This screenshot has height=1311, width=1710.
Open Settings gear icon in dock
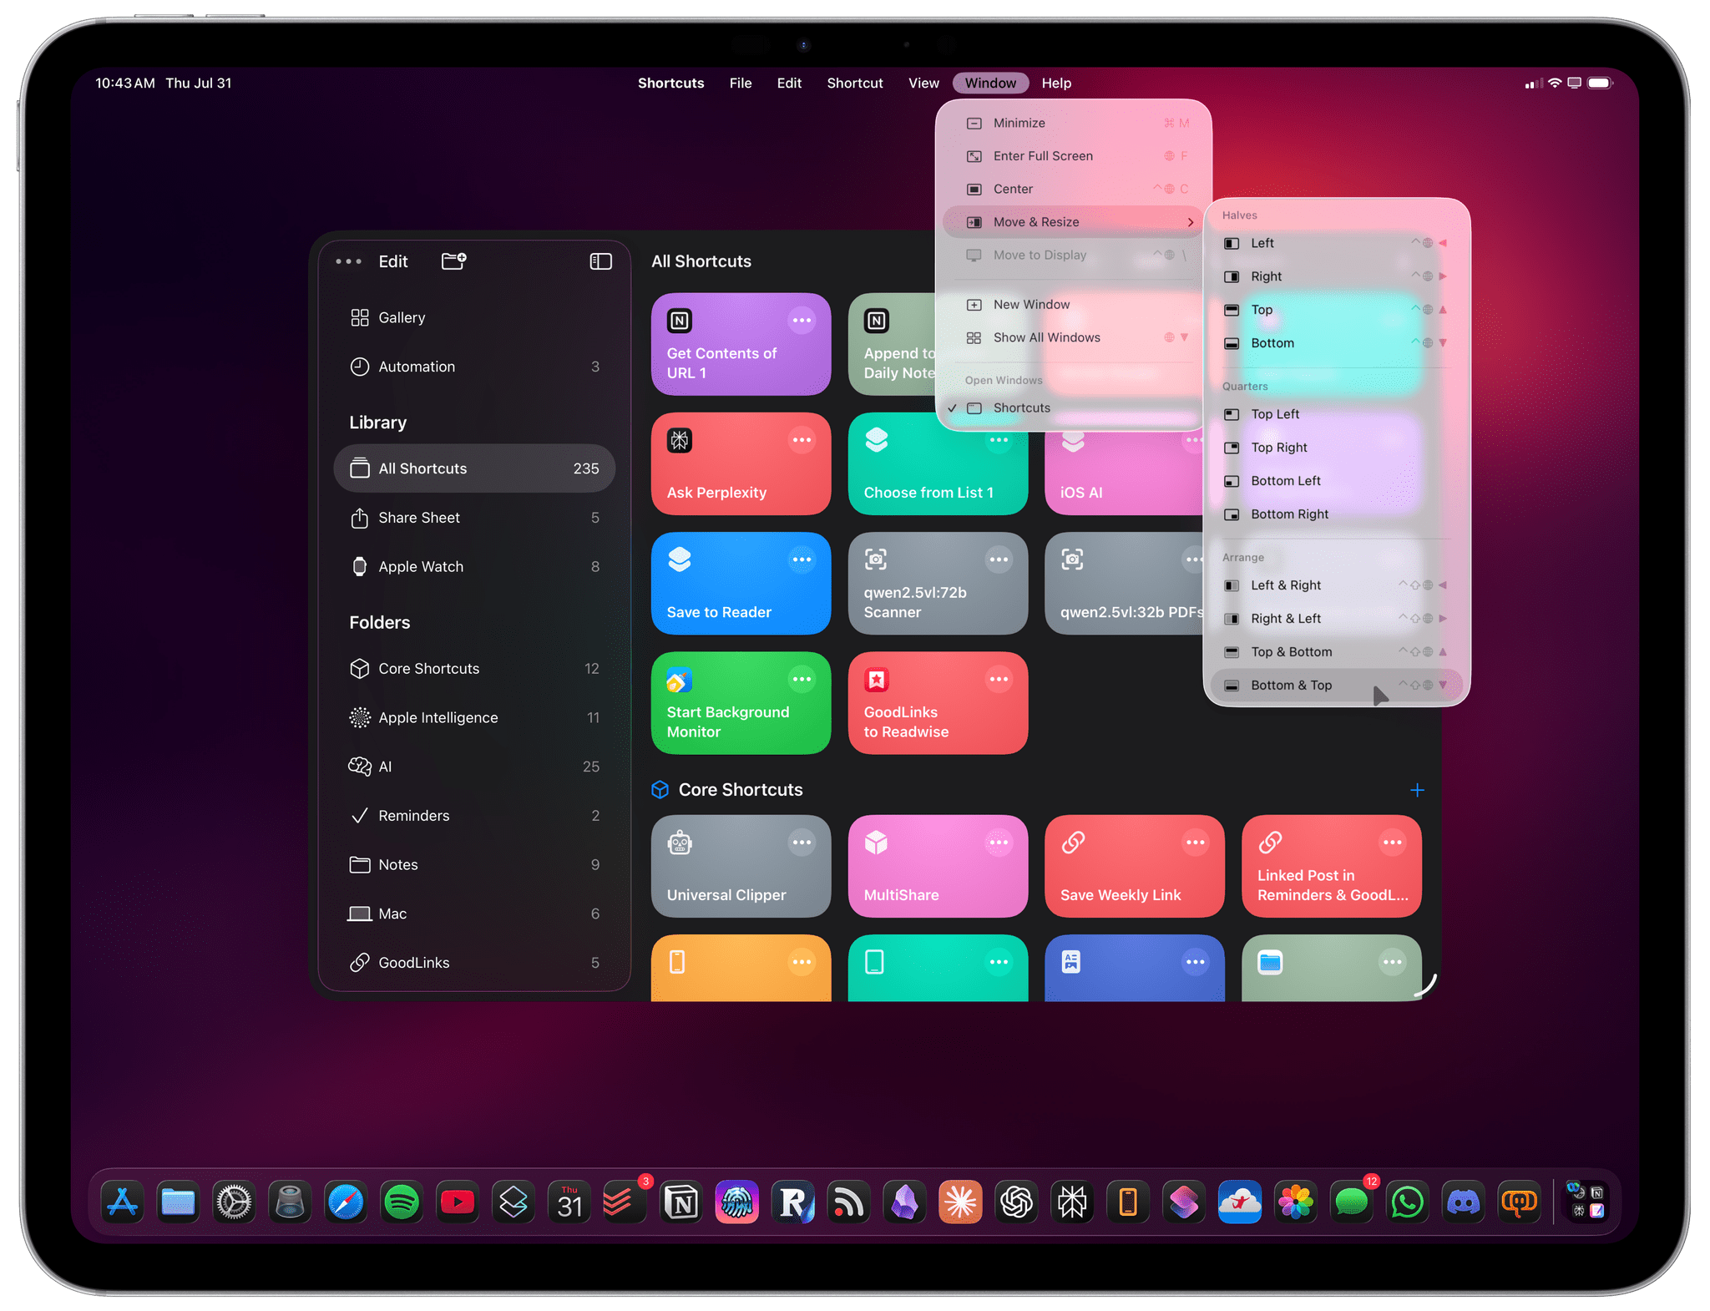click(x=234, y=1203)
